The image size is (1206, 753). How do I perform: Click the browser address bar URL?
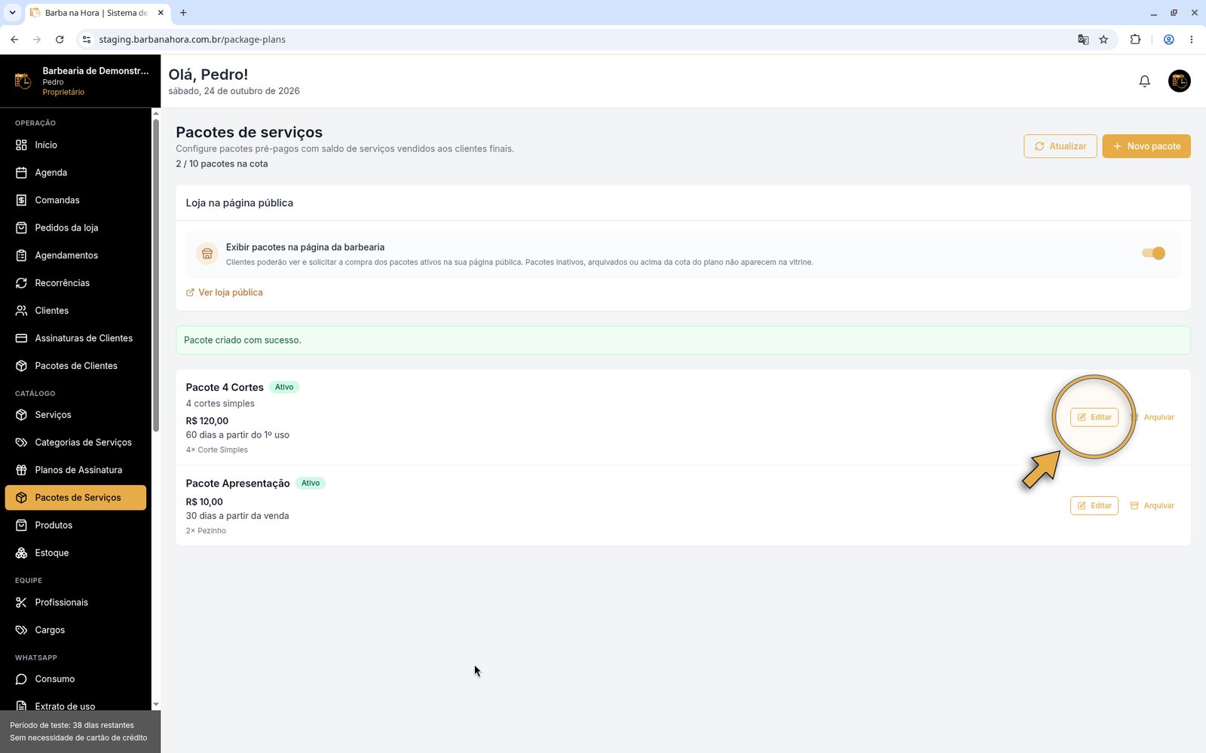pyautogui.click(x=192, y=39)
